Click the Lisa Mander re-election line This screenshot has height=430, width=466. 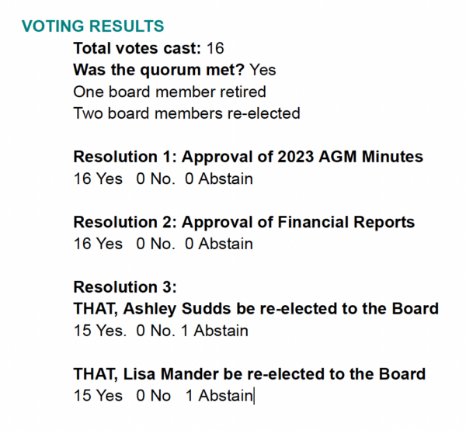point(249,374)
